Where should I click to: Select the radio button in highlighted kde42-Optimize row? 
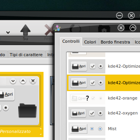coord(100,83)
